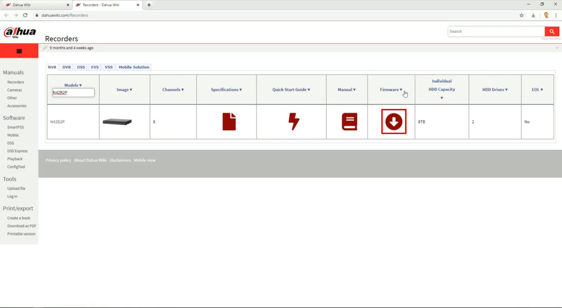
Task: Open Chrome three-dot menu
Action: tap(556, 15)
